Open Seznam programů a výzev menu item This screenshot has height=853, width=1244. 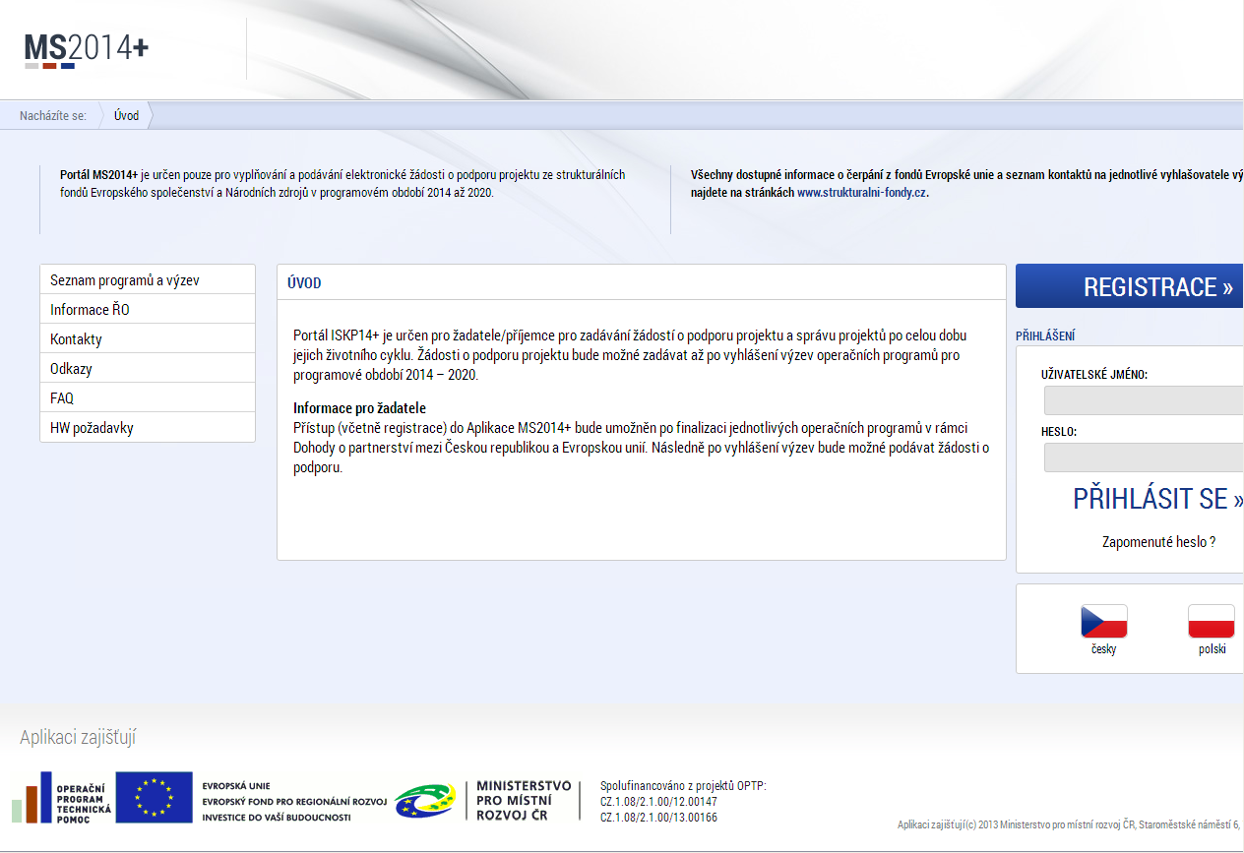(148, 279)
